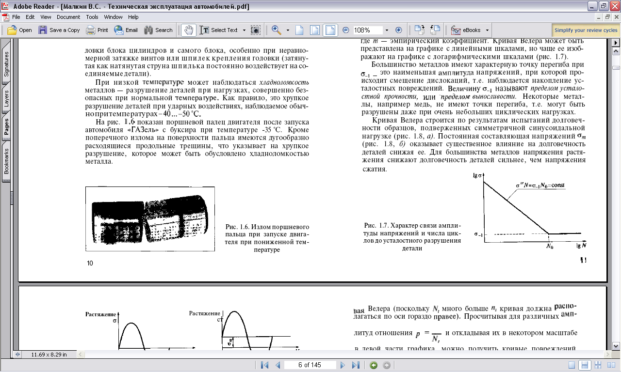This screenshot has width=621, height=372.
Task: Click Save a Copy in toolbar
Action: tap(59, 30)
